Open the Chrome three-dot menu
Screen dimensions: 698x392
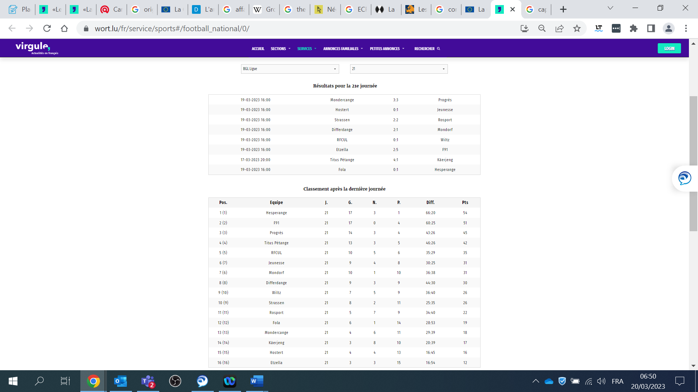(686, 28)
